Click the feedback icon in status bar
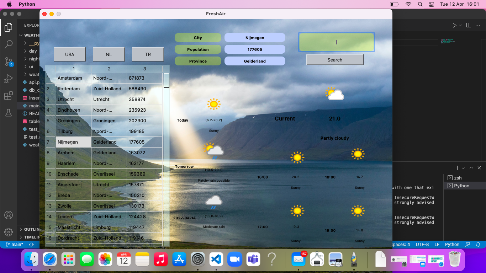486x273 pixels. click(x=467, y=245)
